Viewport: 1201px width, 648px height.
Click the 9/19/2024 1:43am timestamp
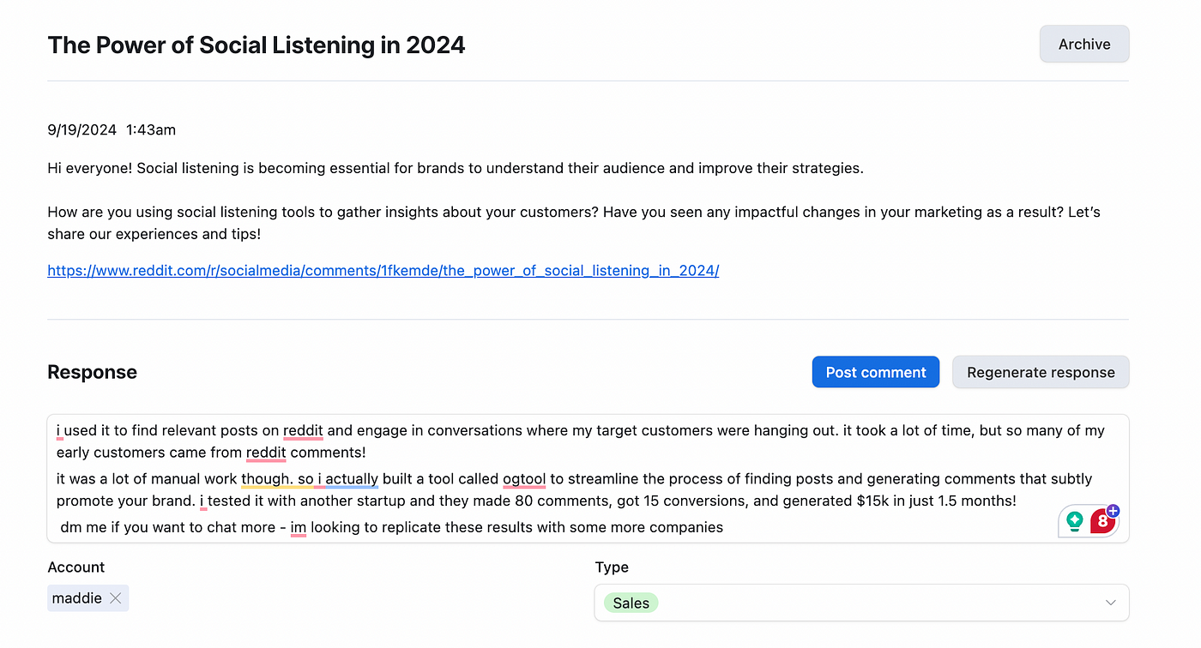point(112,130)
